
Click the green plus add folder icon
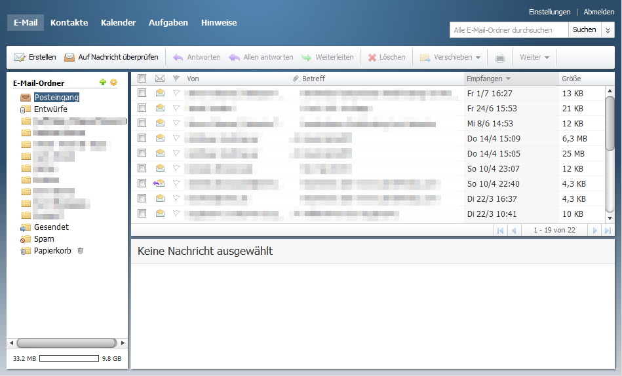tap(102, 83)
